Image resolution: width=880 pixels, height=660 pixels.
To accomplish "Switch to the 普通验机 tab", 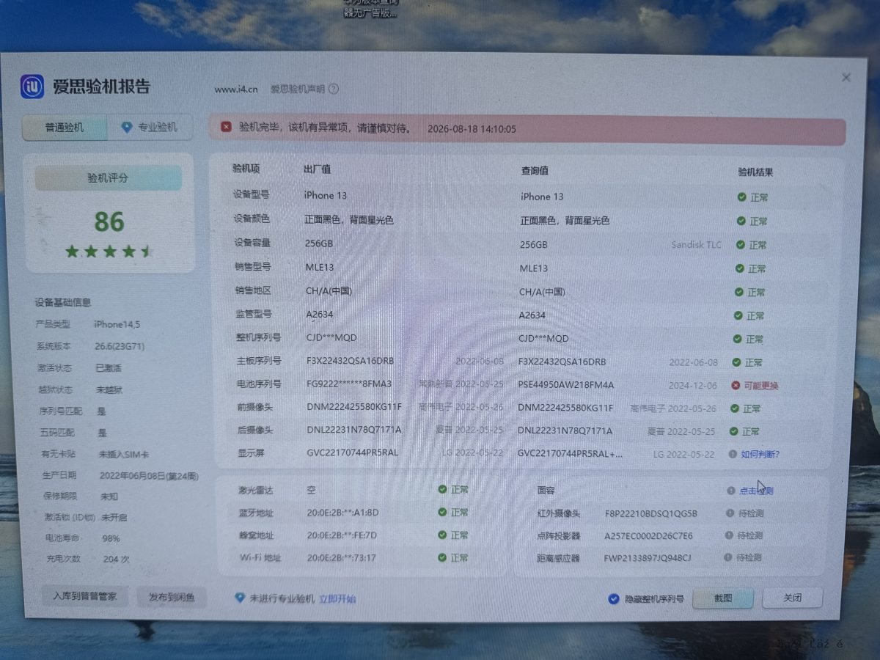I will click(65, 128).
